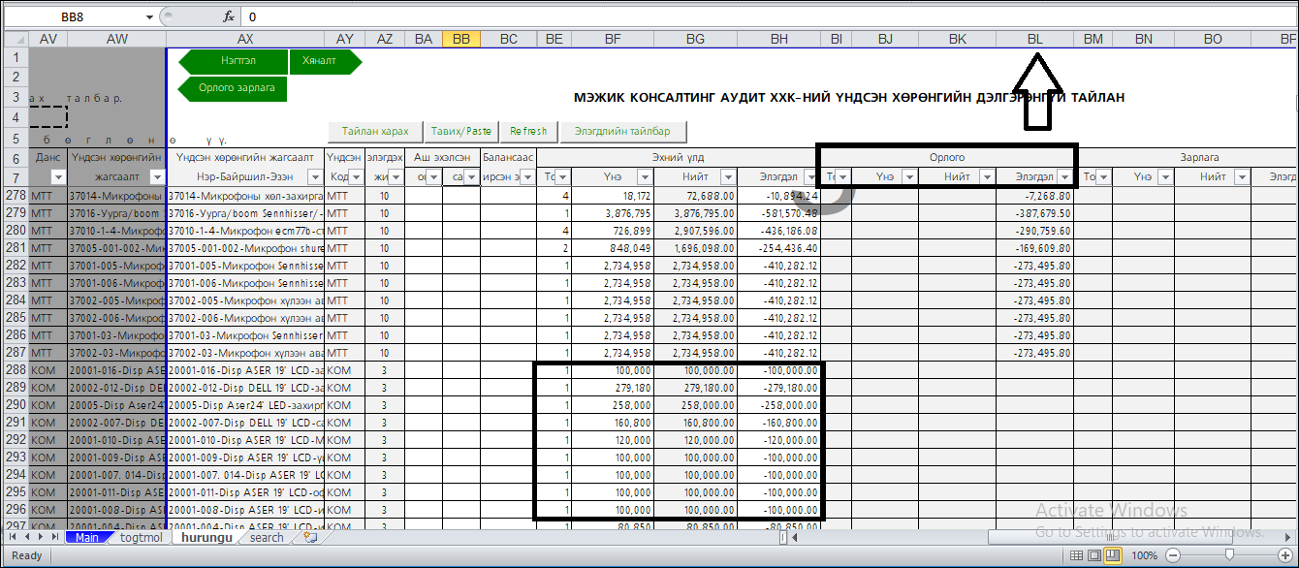Screen dimensions: 1299x568
Task: Switch to the Main sheet tab
Action: click(x=86, y=537)
